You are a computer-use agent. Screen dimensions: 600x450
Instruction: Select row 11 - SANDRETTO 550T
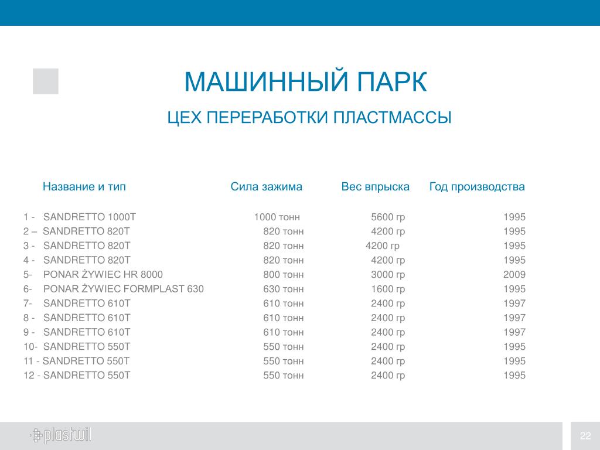274,361
